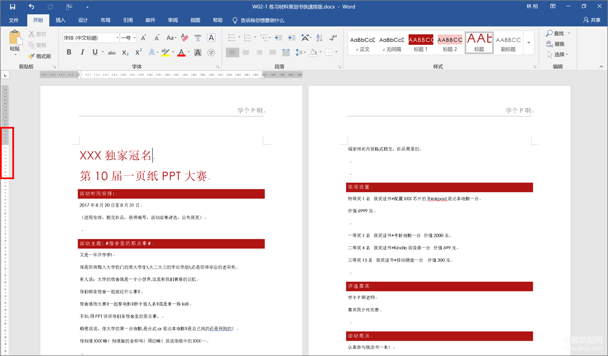This screenshot has width=608, height=356.
Task: Insert enclosed character (字 in circle)
Action: [211, 52]
